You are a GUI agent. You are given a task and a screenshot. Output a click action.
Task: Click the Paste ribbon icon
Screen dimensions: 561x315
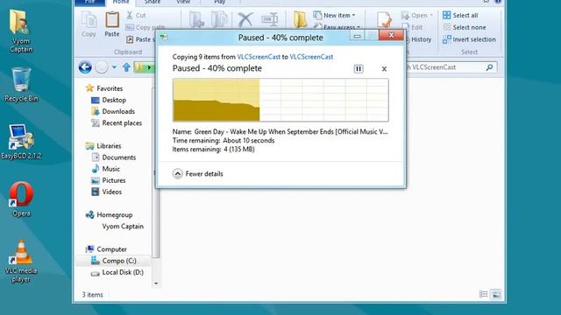[112, 24]
